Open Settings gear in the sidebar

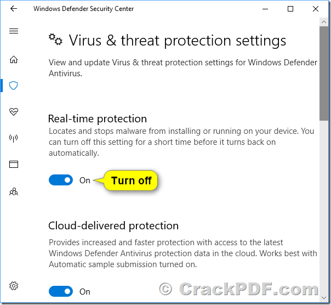14,286
